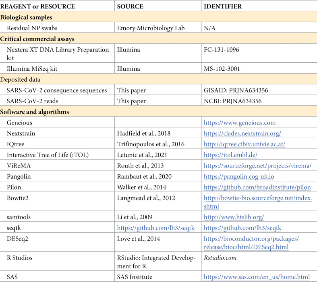Click the 'ViReMA' software name
Image resolution: width=317 pixels, height=282 pixels.
click(19, 166)
